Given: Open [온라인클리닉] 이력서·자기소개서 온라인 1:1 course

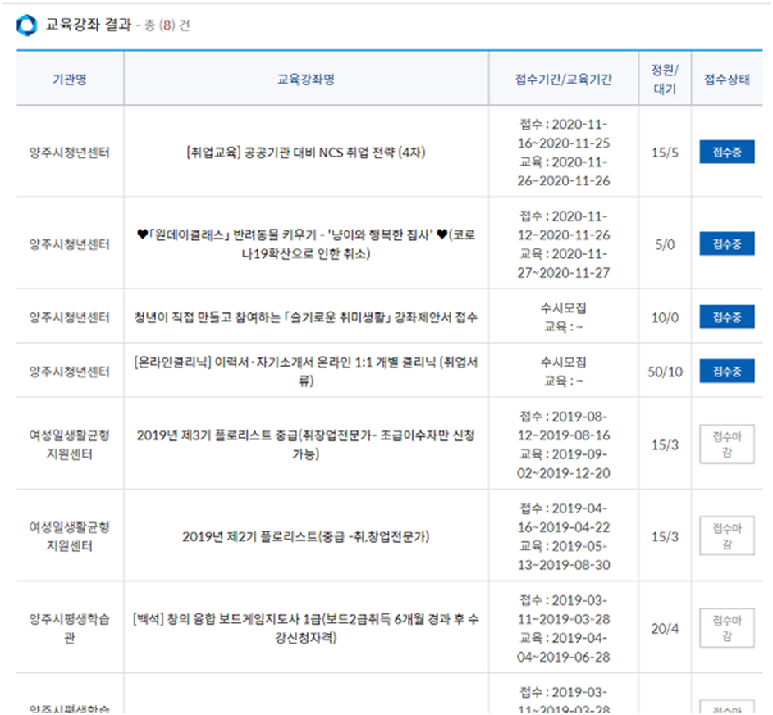Looking at the screenshot, I should [x=305, y=371].
